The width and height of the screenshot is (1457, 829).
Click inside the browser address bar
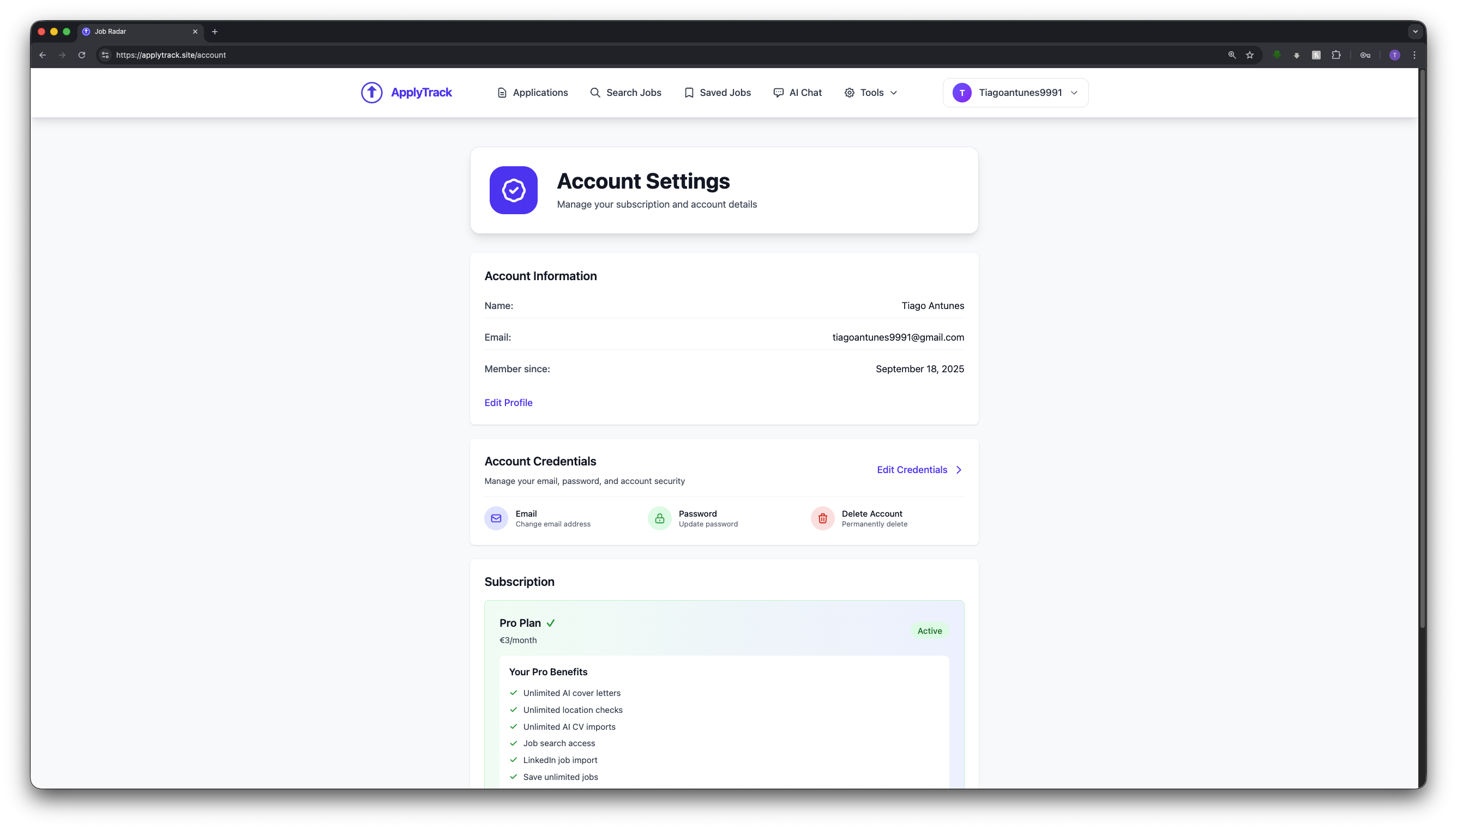point(399,55)
